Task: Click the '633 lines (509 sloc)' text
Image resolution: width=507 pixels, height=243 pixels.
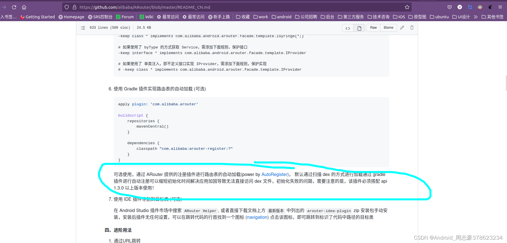Action: pos(110,28)
